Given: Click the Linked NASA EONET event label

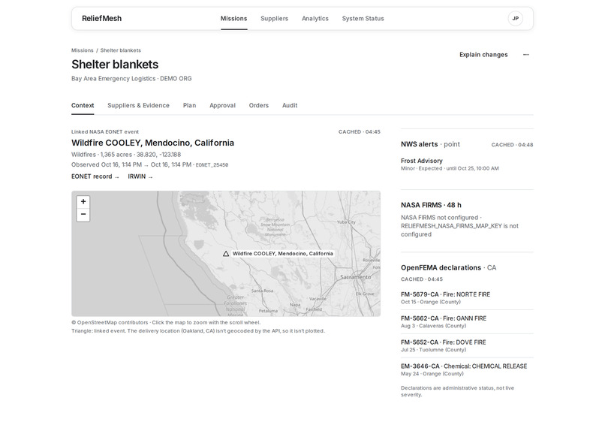Looking at the screenshot, I should (x=105, y=131).
